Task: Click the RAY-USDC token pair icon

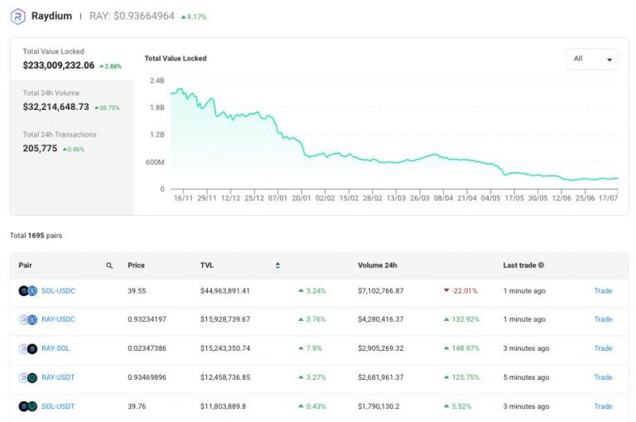Action: tap(28, 319)
